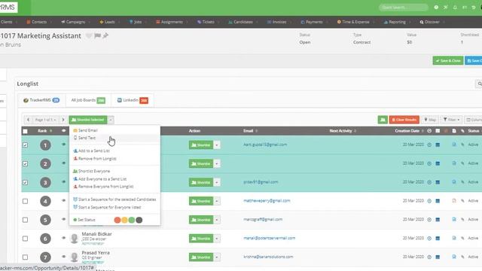Click calendar icon in matthewperry row
Screen dimensions: 482x271
click(438, 201)
